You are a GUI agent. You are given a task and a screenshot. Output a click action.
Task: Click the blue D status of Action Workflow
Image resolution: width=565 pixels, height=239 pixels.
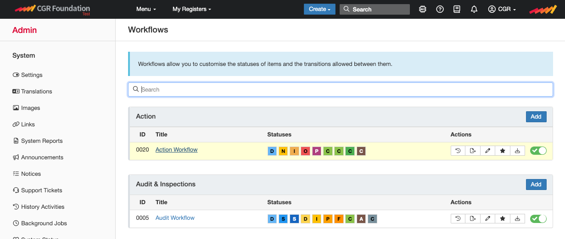[x=272, y=151]
